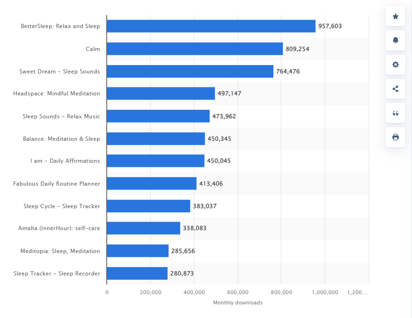Image resolution: width=412 pixels, height=318 pixels.
Task: Click the Sweet Dream – Sleep Sounds bar
Action: pyautogui.click(x=190, y=71)
